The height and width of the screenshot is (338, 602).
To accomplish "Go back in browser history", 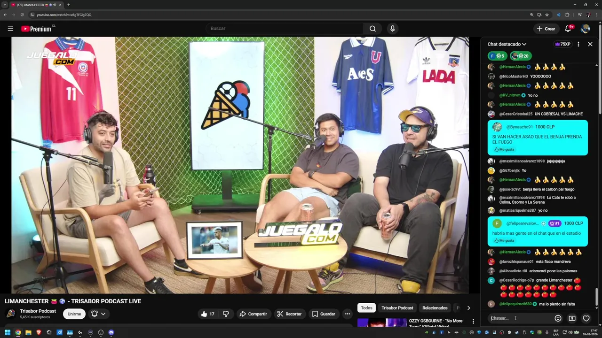I will [x=5, y=15].
